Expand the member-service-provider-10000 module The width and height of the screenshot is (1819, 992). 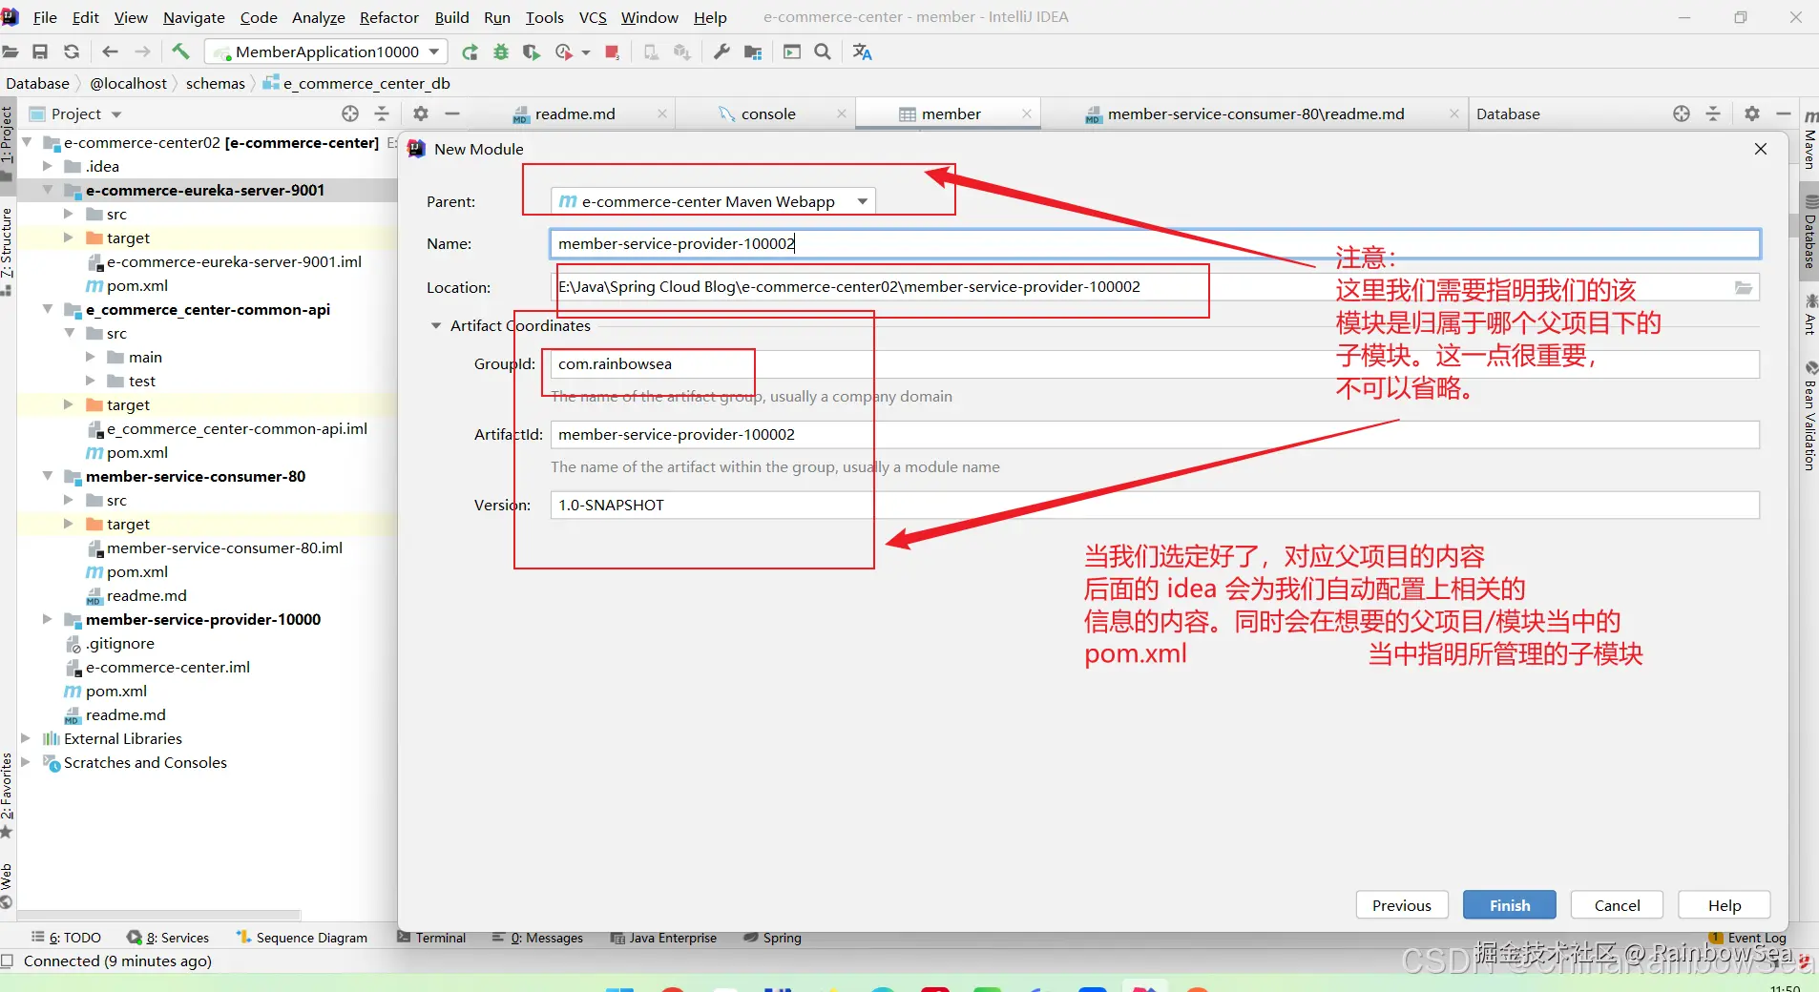pyautogui.click(x=47, y=619)
